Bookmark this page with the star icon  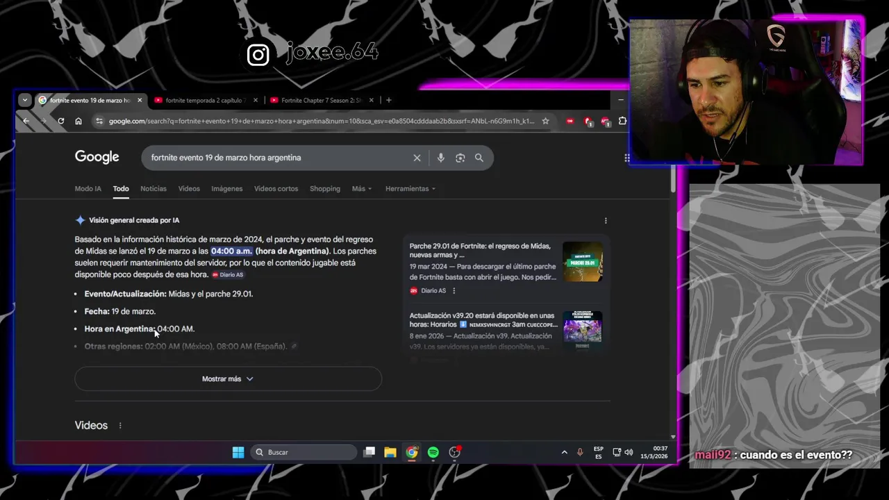coord(545,121)
